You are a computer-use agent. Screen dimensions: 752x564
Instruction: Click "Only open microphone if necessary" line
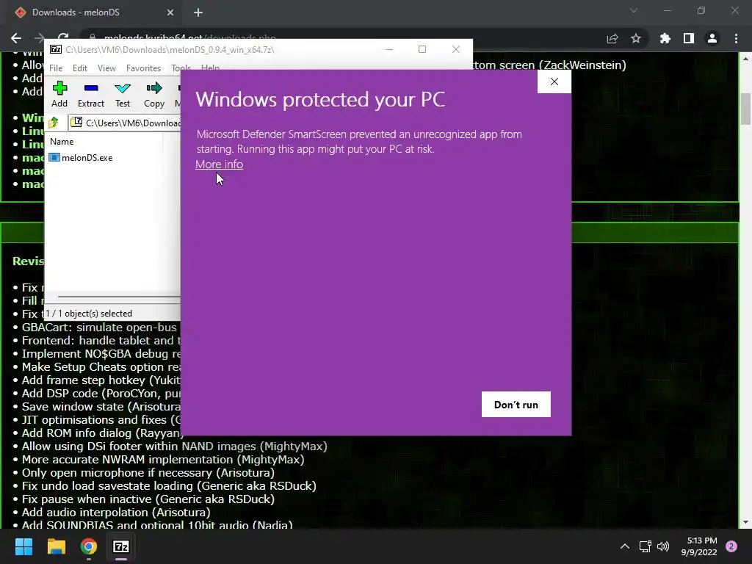click(148, 473)
